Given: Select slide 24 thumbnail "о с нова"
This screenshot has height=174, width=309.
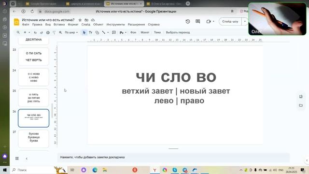Looking at the screenshot, I should (x=33, y=77).
